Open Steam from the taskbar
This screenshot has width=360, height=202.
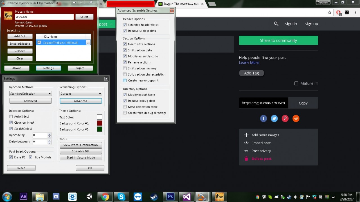click(154, 197)
